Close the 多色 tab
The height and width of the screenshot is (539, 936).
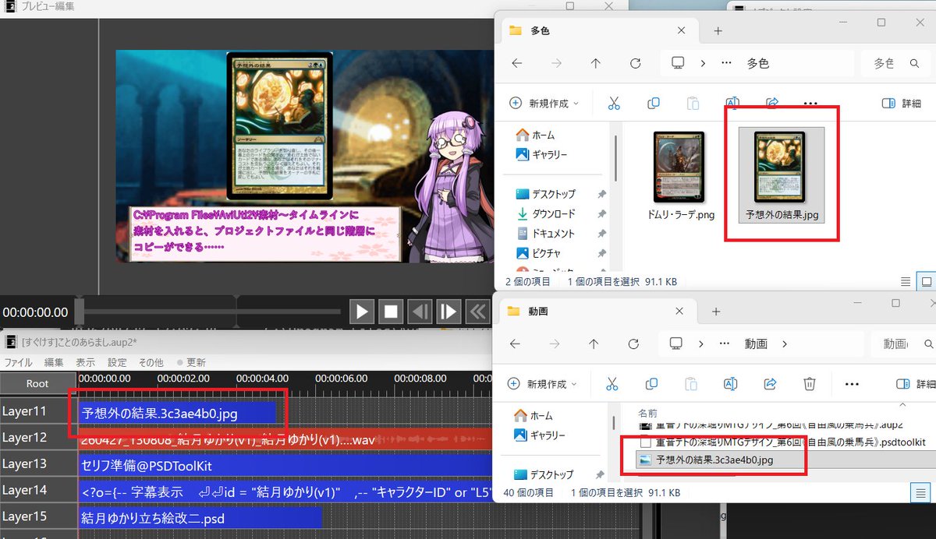click(681, 31)
